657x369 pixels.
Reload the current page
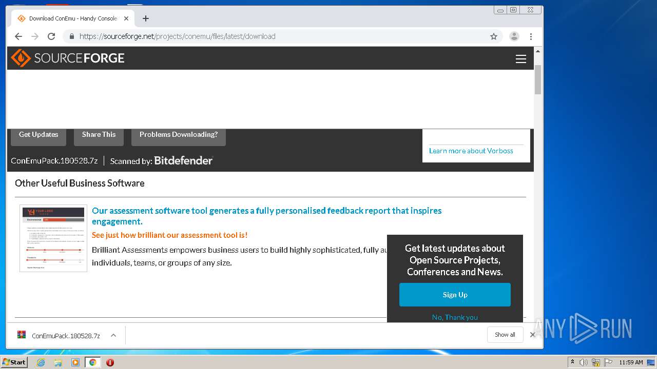(51, 36)
